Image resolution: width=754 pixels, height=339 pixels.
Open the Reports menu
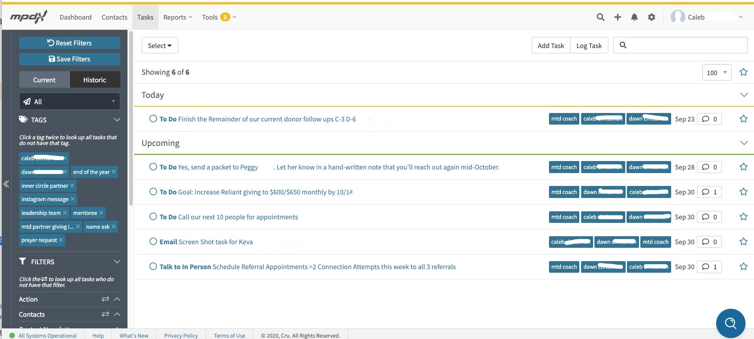177,17
